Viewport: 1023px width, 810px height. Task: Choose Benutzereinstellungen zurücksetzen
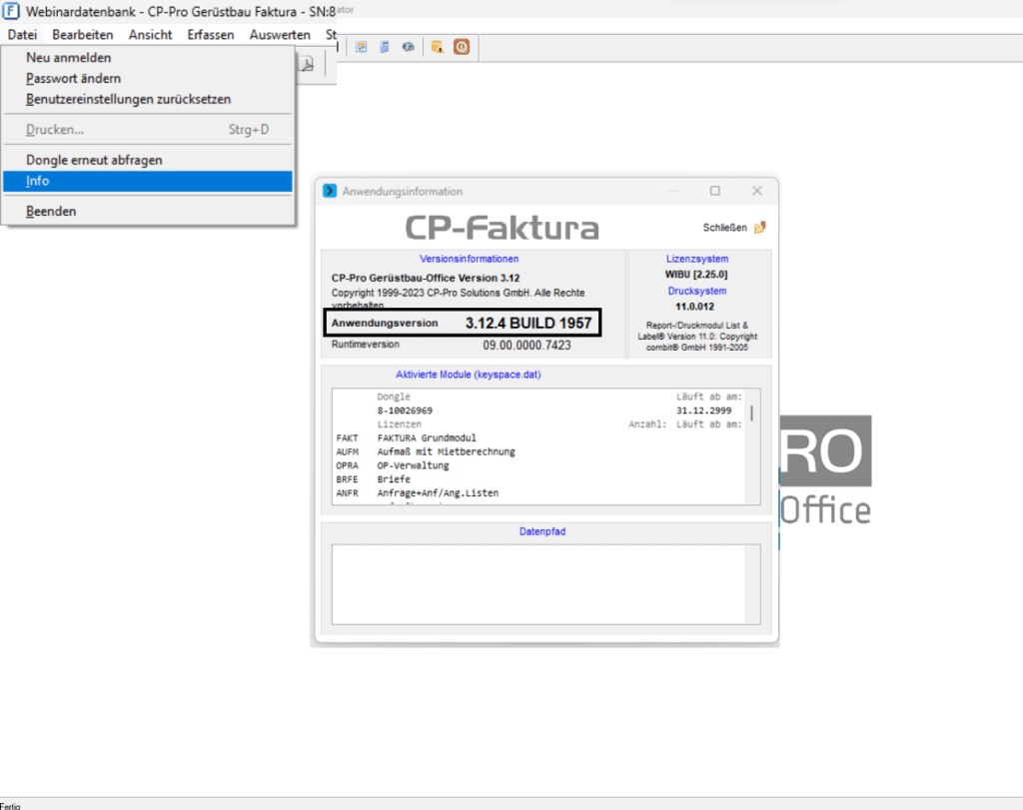click(148, 99)
